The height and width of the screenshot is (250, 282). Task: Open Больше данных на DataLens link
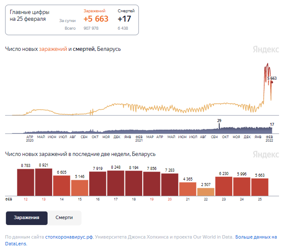[256, 237]
